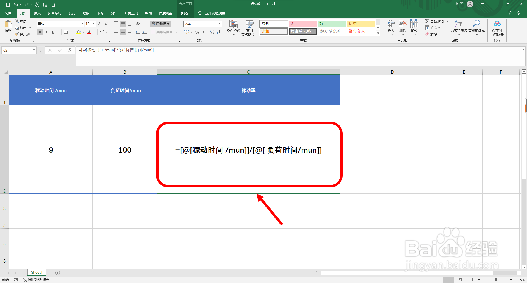Viewport: 527px width, 283px height.
Task: Open the font name dropdown
Action: tap(82, 24)
